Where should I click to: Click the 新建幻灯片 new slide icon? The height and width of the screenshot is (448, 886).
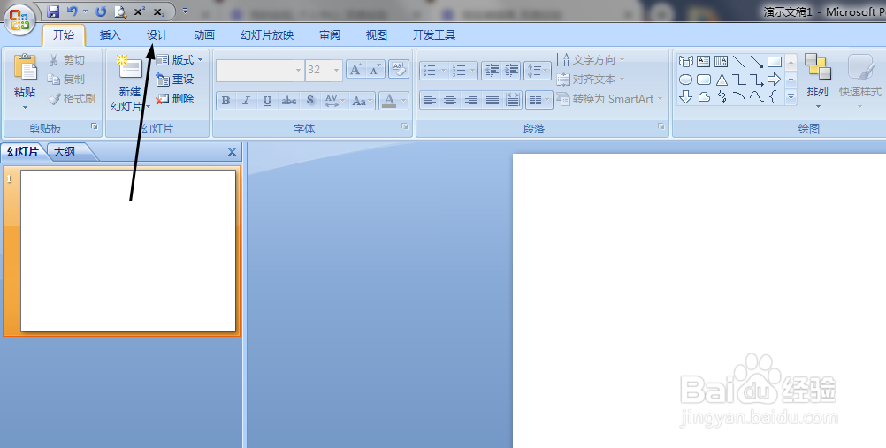[x=129, y=68]
